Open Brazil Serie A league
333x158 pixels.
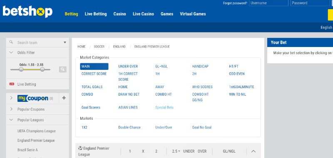point(27,150)
